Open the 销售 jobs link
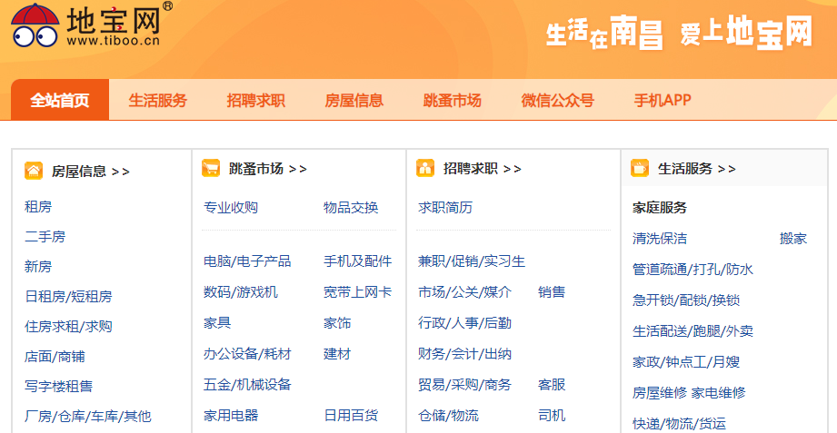Viewport: 837px width, 433px height. coord(552,292)
